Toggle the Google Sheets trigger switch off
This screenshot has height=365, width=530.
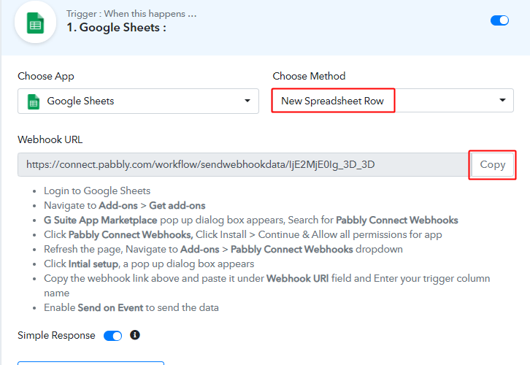[499, 20]
